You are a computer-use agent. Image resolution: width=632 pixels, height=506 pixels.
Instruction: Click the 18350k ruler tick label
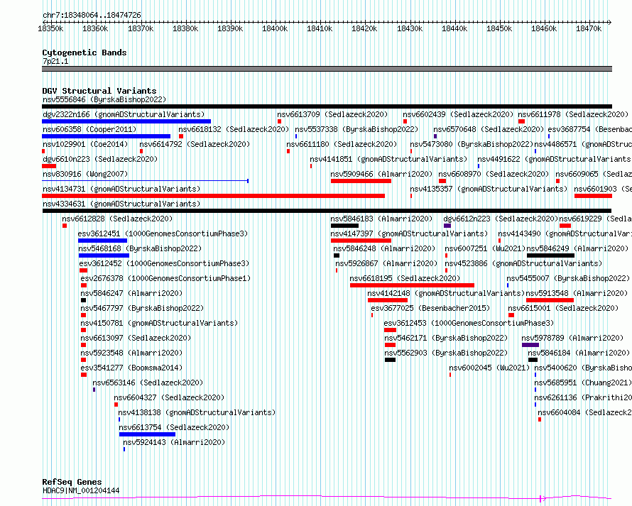tap(50, 28)
